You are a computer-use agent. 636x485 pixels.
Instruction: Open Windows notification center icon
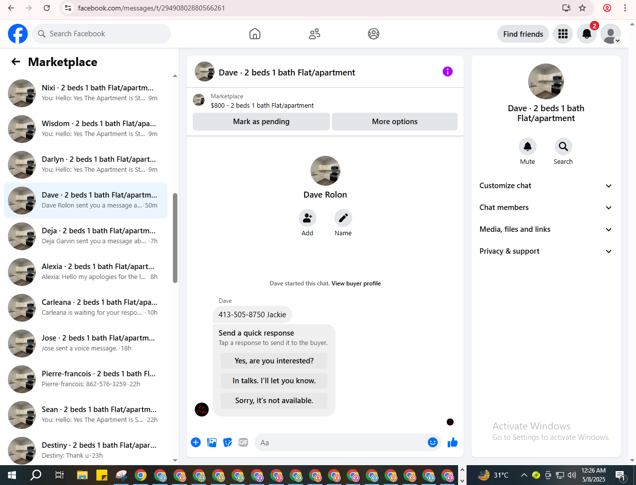click(621, 475)
